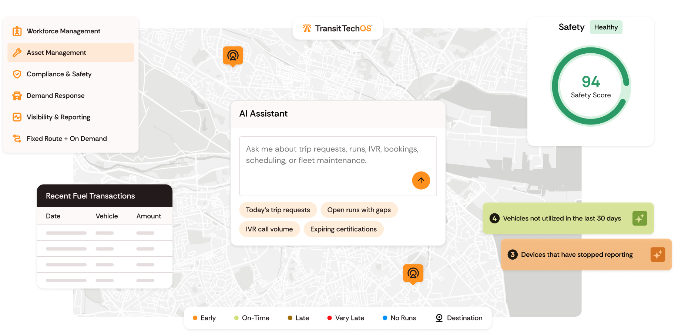Click the Asset Management wrench icon
Viewport: 675px width, 333px height.
coord(17,53)
